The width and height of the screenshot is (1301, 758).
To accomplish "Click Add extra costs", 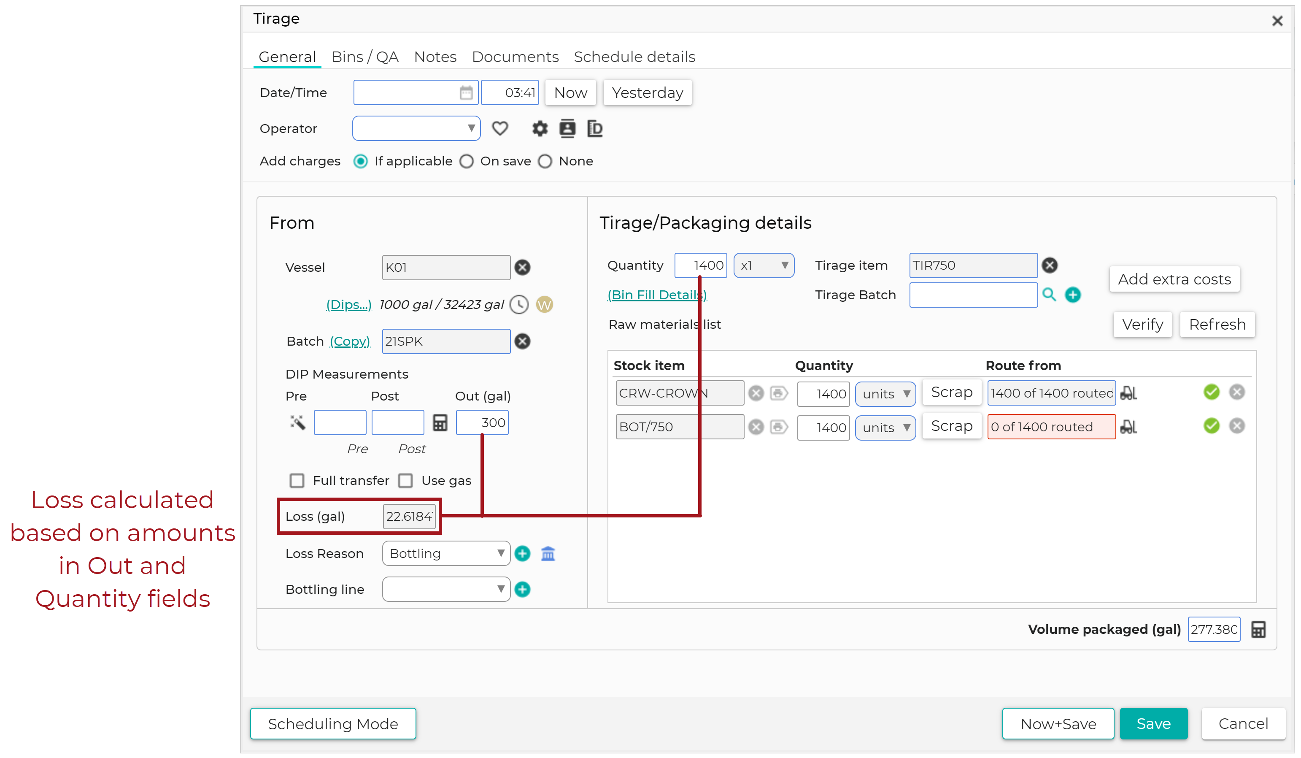I will [1174, 279].
